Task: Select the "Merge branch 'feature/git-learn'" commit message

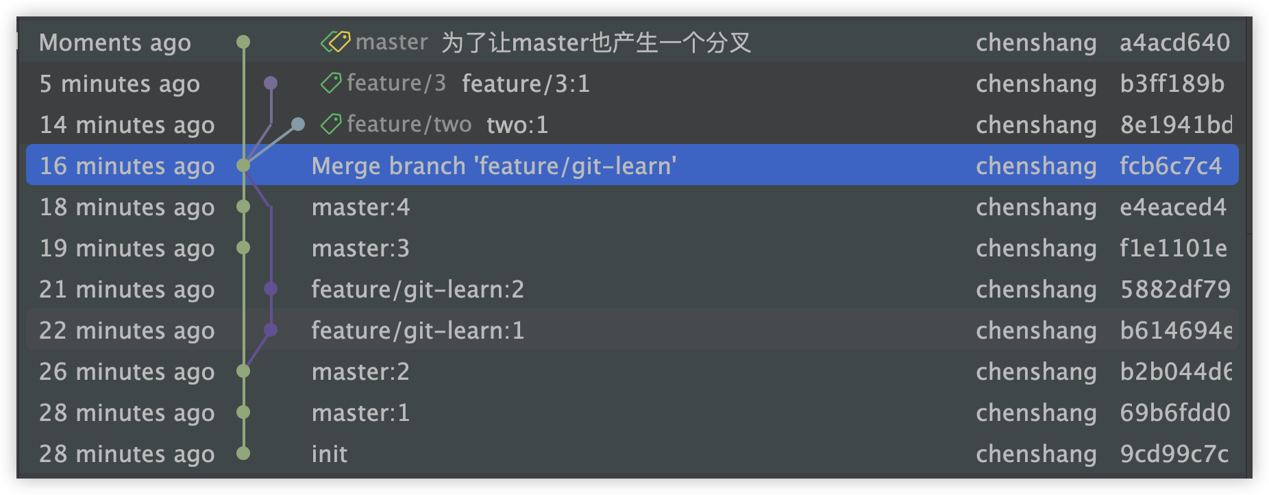Action: [x=493, y=166]
